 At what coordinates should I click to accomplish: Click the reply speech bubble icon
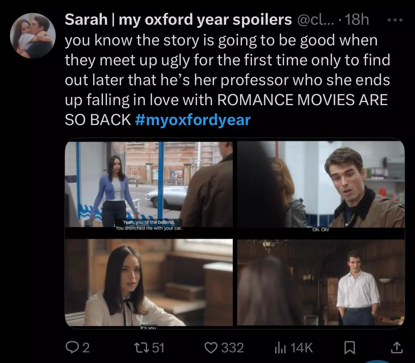pyautogui.click(x=71, y=347)
